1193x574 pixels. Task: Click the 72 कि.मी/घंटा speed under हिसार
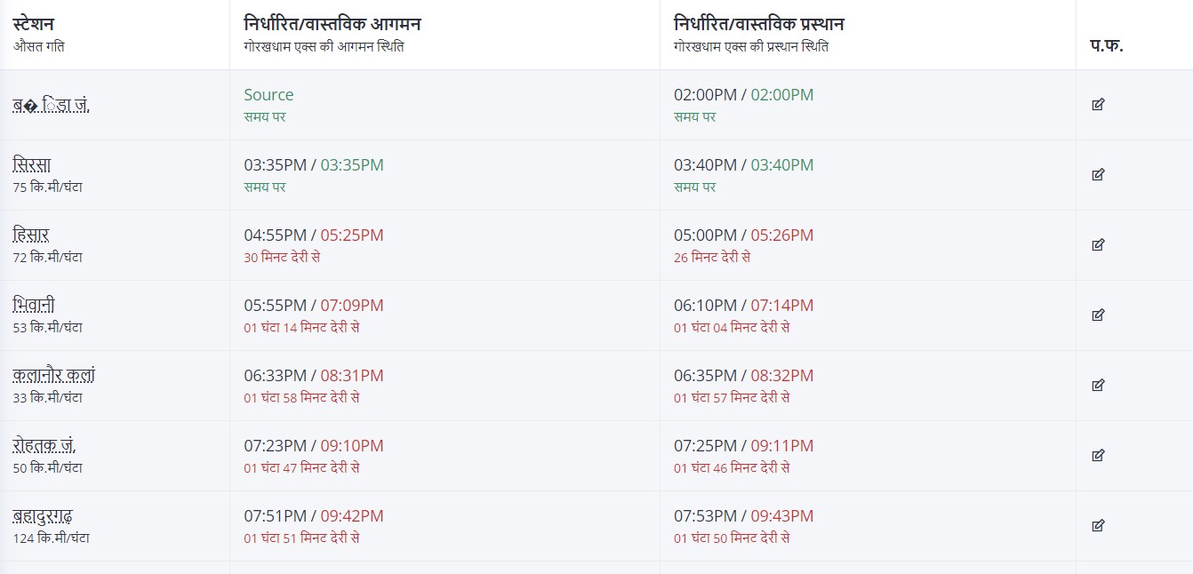(x=48, y=258)
